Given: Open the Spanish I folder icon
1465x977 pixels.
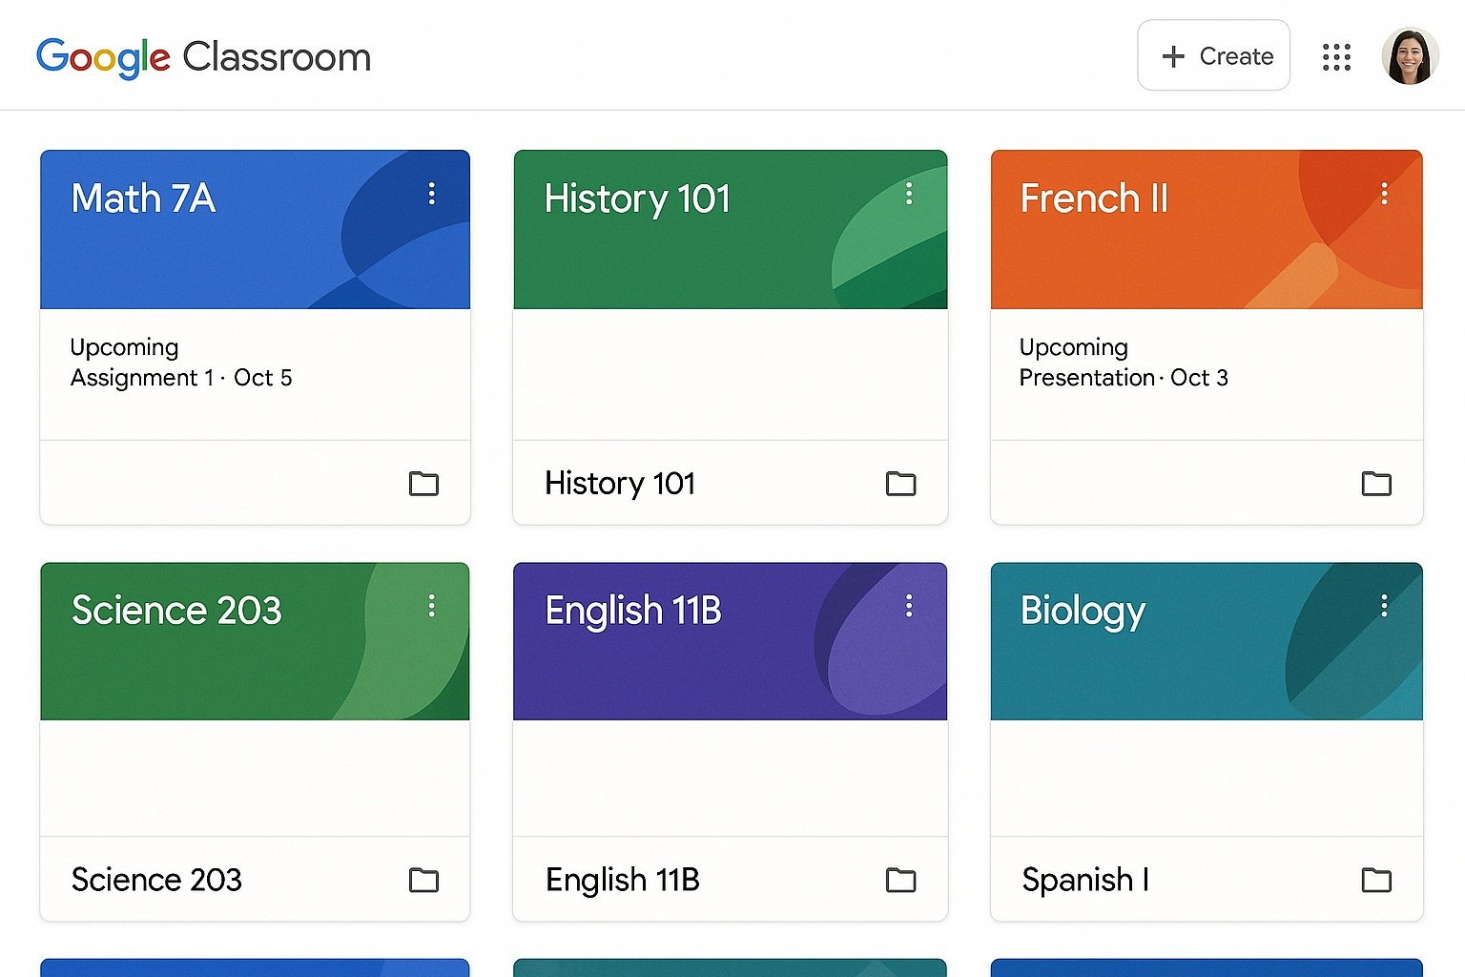Looking at the screenshot, I should [x=1376, y=880].
